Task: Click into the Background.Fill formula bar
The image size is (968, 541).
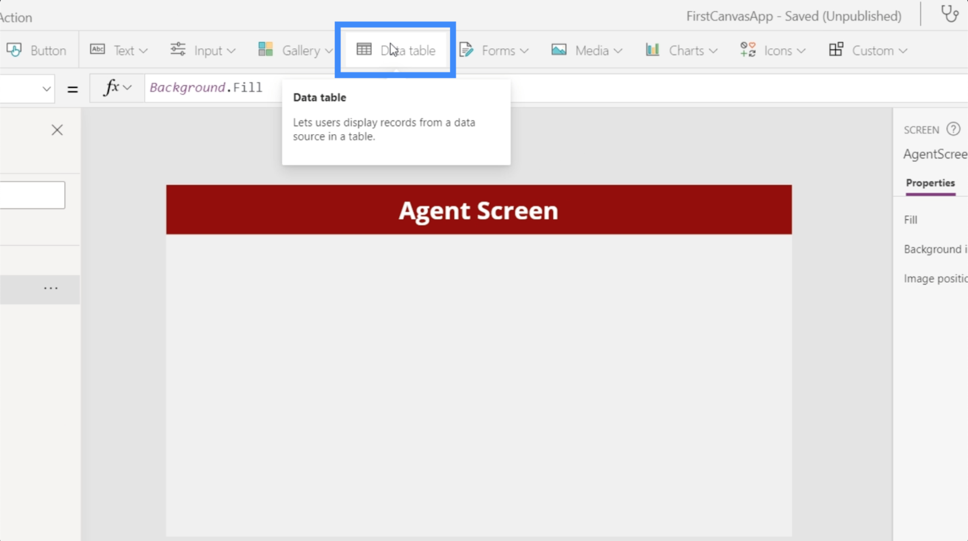Action: coord(556,88)
